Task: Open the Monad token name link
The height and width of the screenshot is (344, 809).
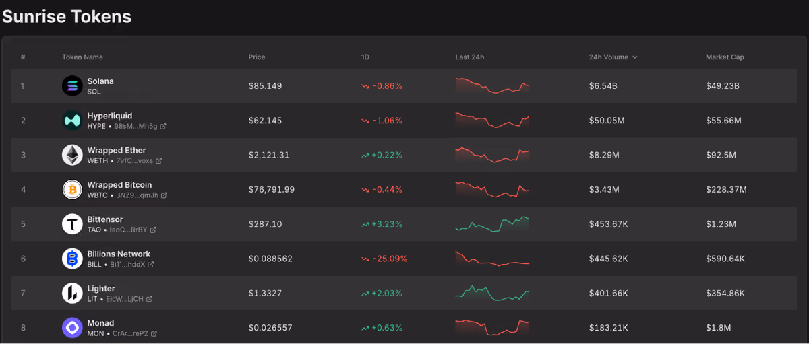Action: point(100,323)
